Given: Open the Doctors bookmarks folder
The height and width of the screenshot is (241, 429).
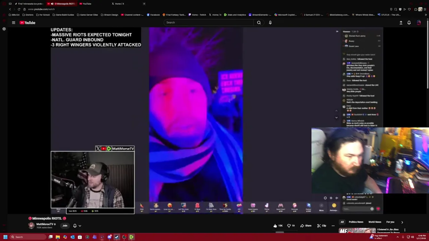Looking at the screenshot, I should click(x=27, y=15).
